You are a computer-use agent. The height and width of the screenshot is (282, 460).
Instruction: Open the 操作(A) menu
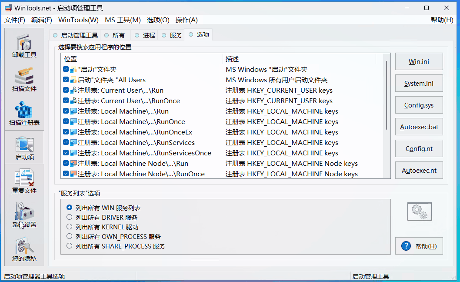coord(187,20)
